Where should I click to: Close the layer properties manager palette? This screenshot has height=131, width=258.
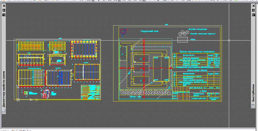pyautogui.click(x=4, y=6)
